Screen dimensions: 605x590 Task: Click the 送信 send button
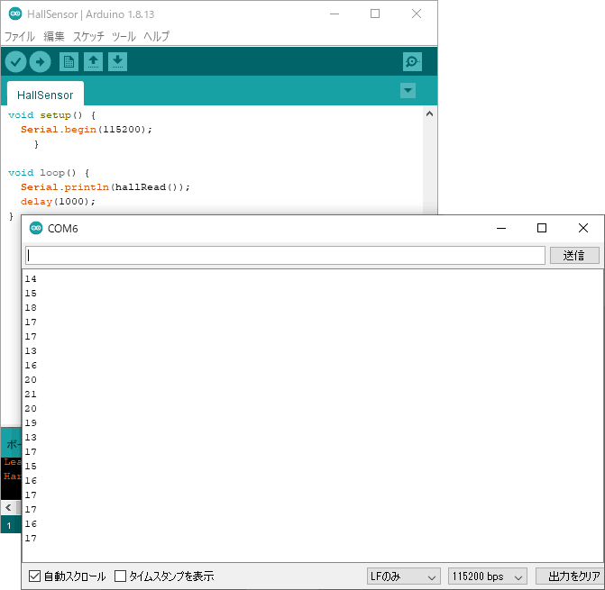point(574,255)
